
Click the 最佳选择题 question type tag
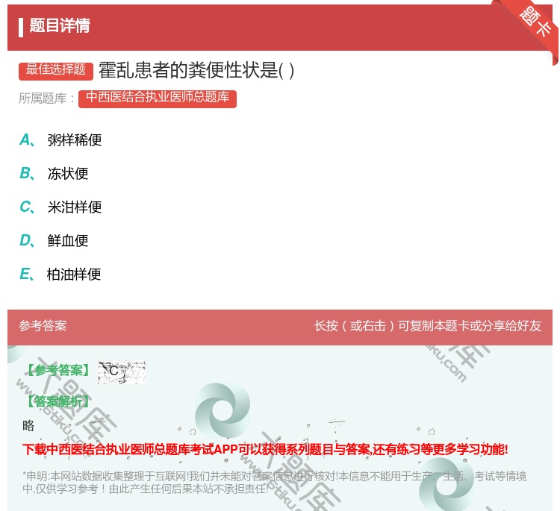coord(56,70)
